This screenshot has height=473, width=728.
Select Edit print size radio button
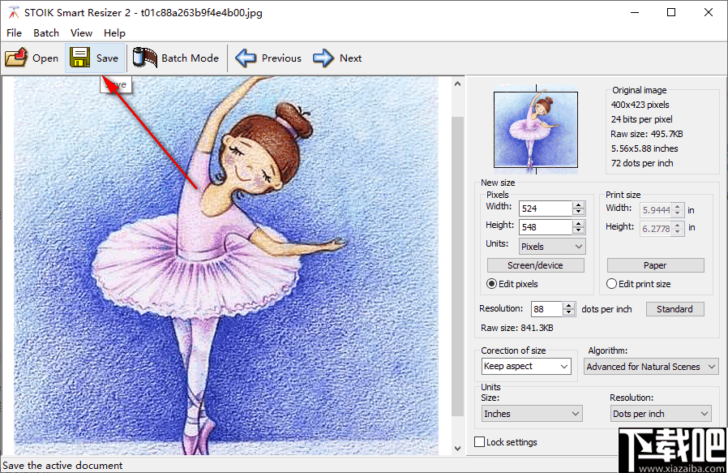click(612, 284)
